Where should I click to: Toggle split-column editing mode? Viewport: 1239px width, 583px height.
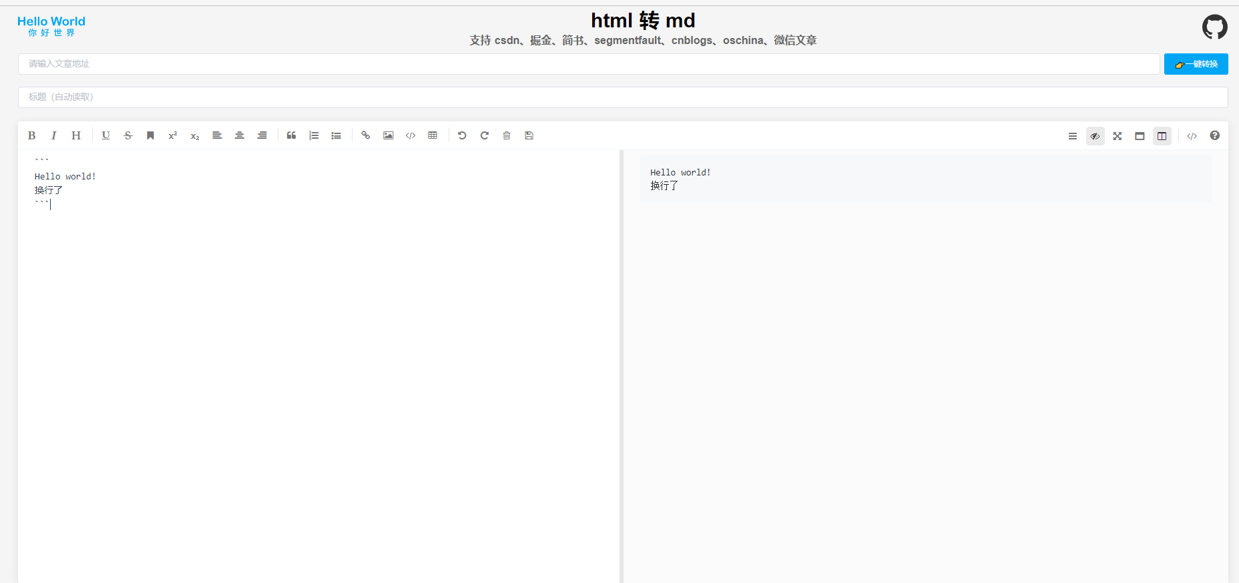point(1162,136)
